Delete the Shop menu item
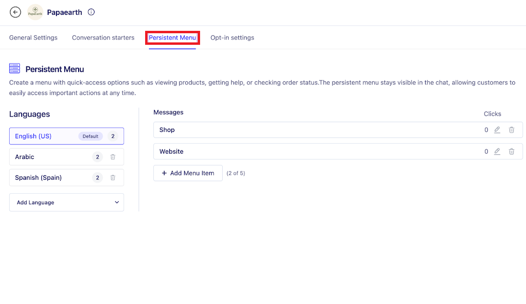This screenshot has height=304, width=526. point(512,130)
